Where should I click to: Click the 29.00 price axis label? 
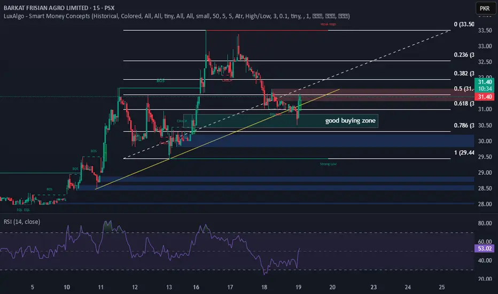485,173
